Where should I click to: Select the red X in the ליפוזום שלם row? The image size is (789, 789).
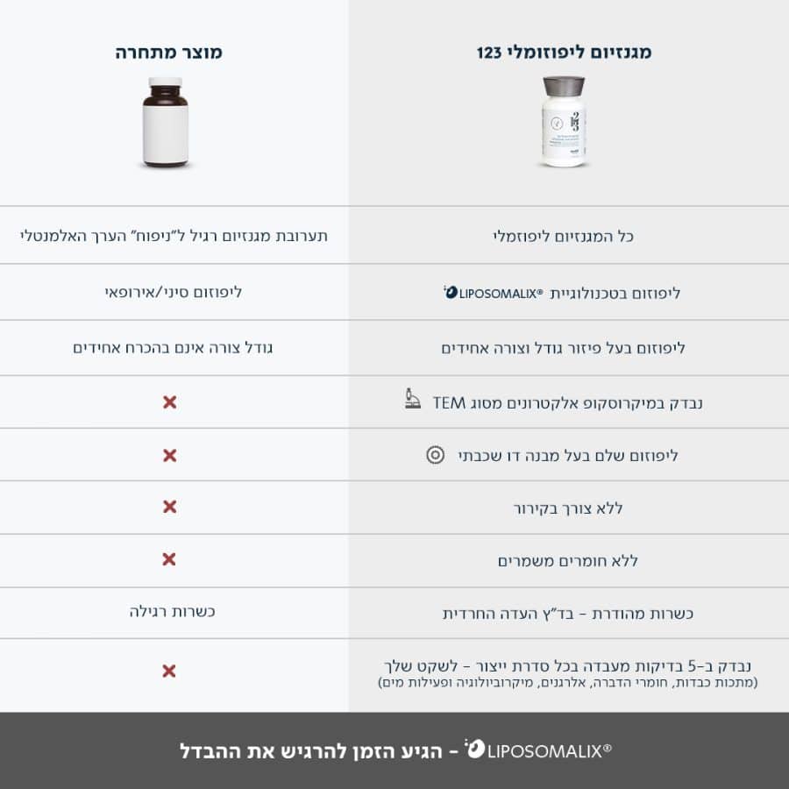170,455
